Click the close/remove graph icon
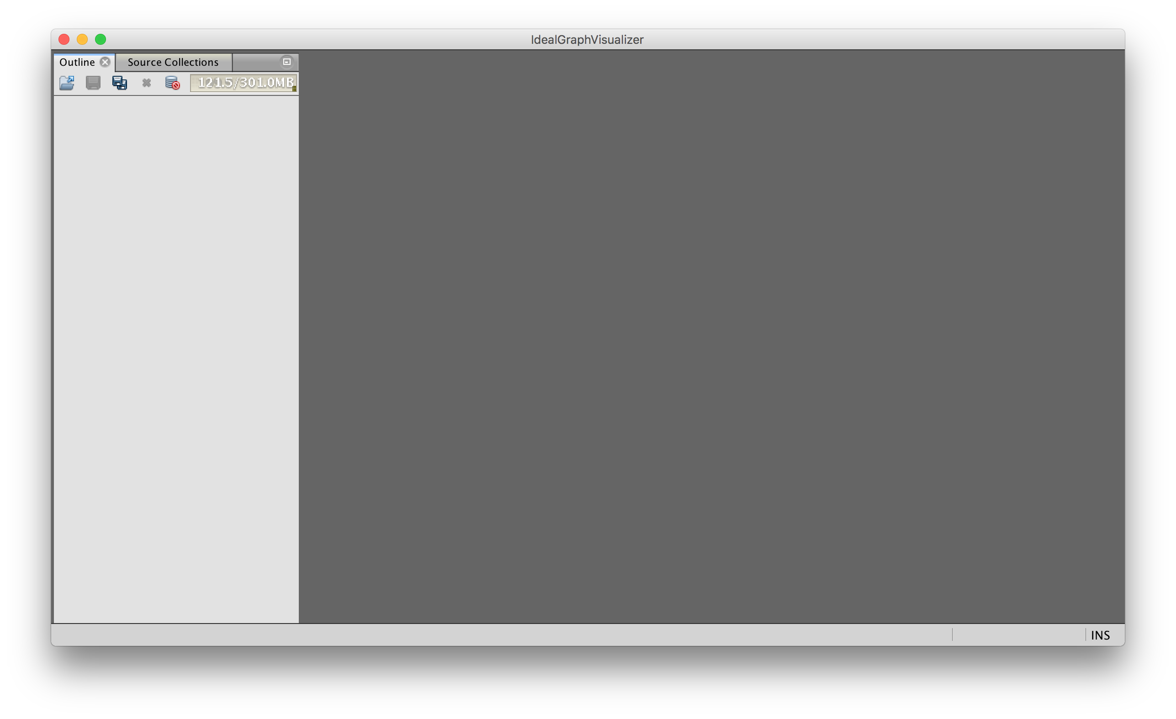Screen dimensions: 1176x719 (x=146, y=81)
